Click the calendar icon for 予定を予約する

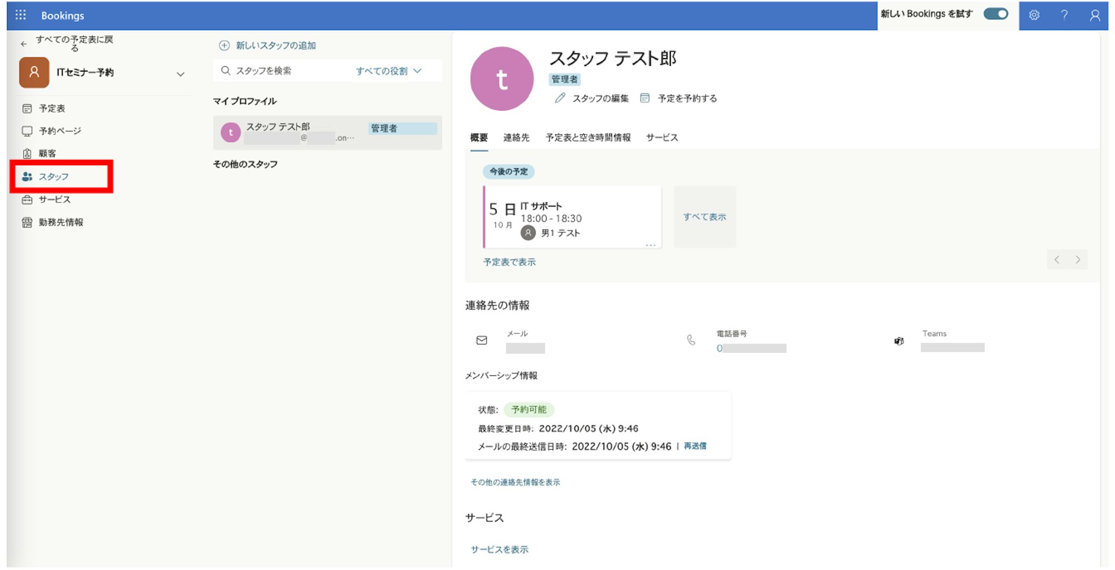click(x=645, y=98)
